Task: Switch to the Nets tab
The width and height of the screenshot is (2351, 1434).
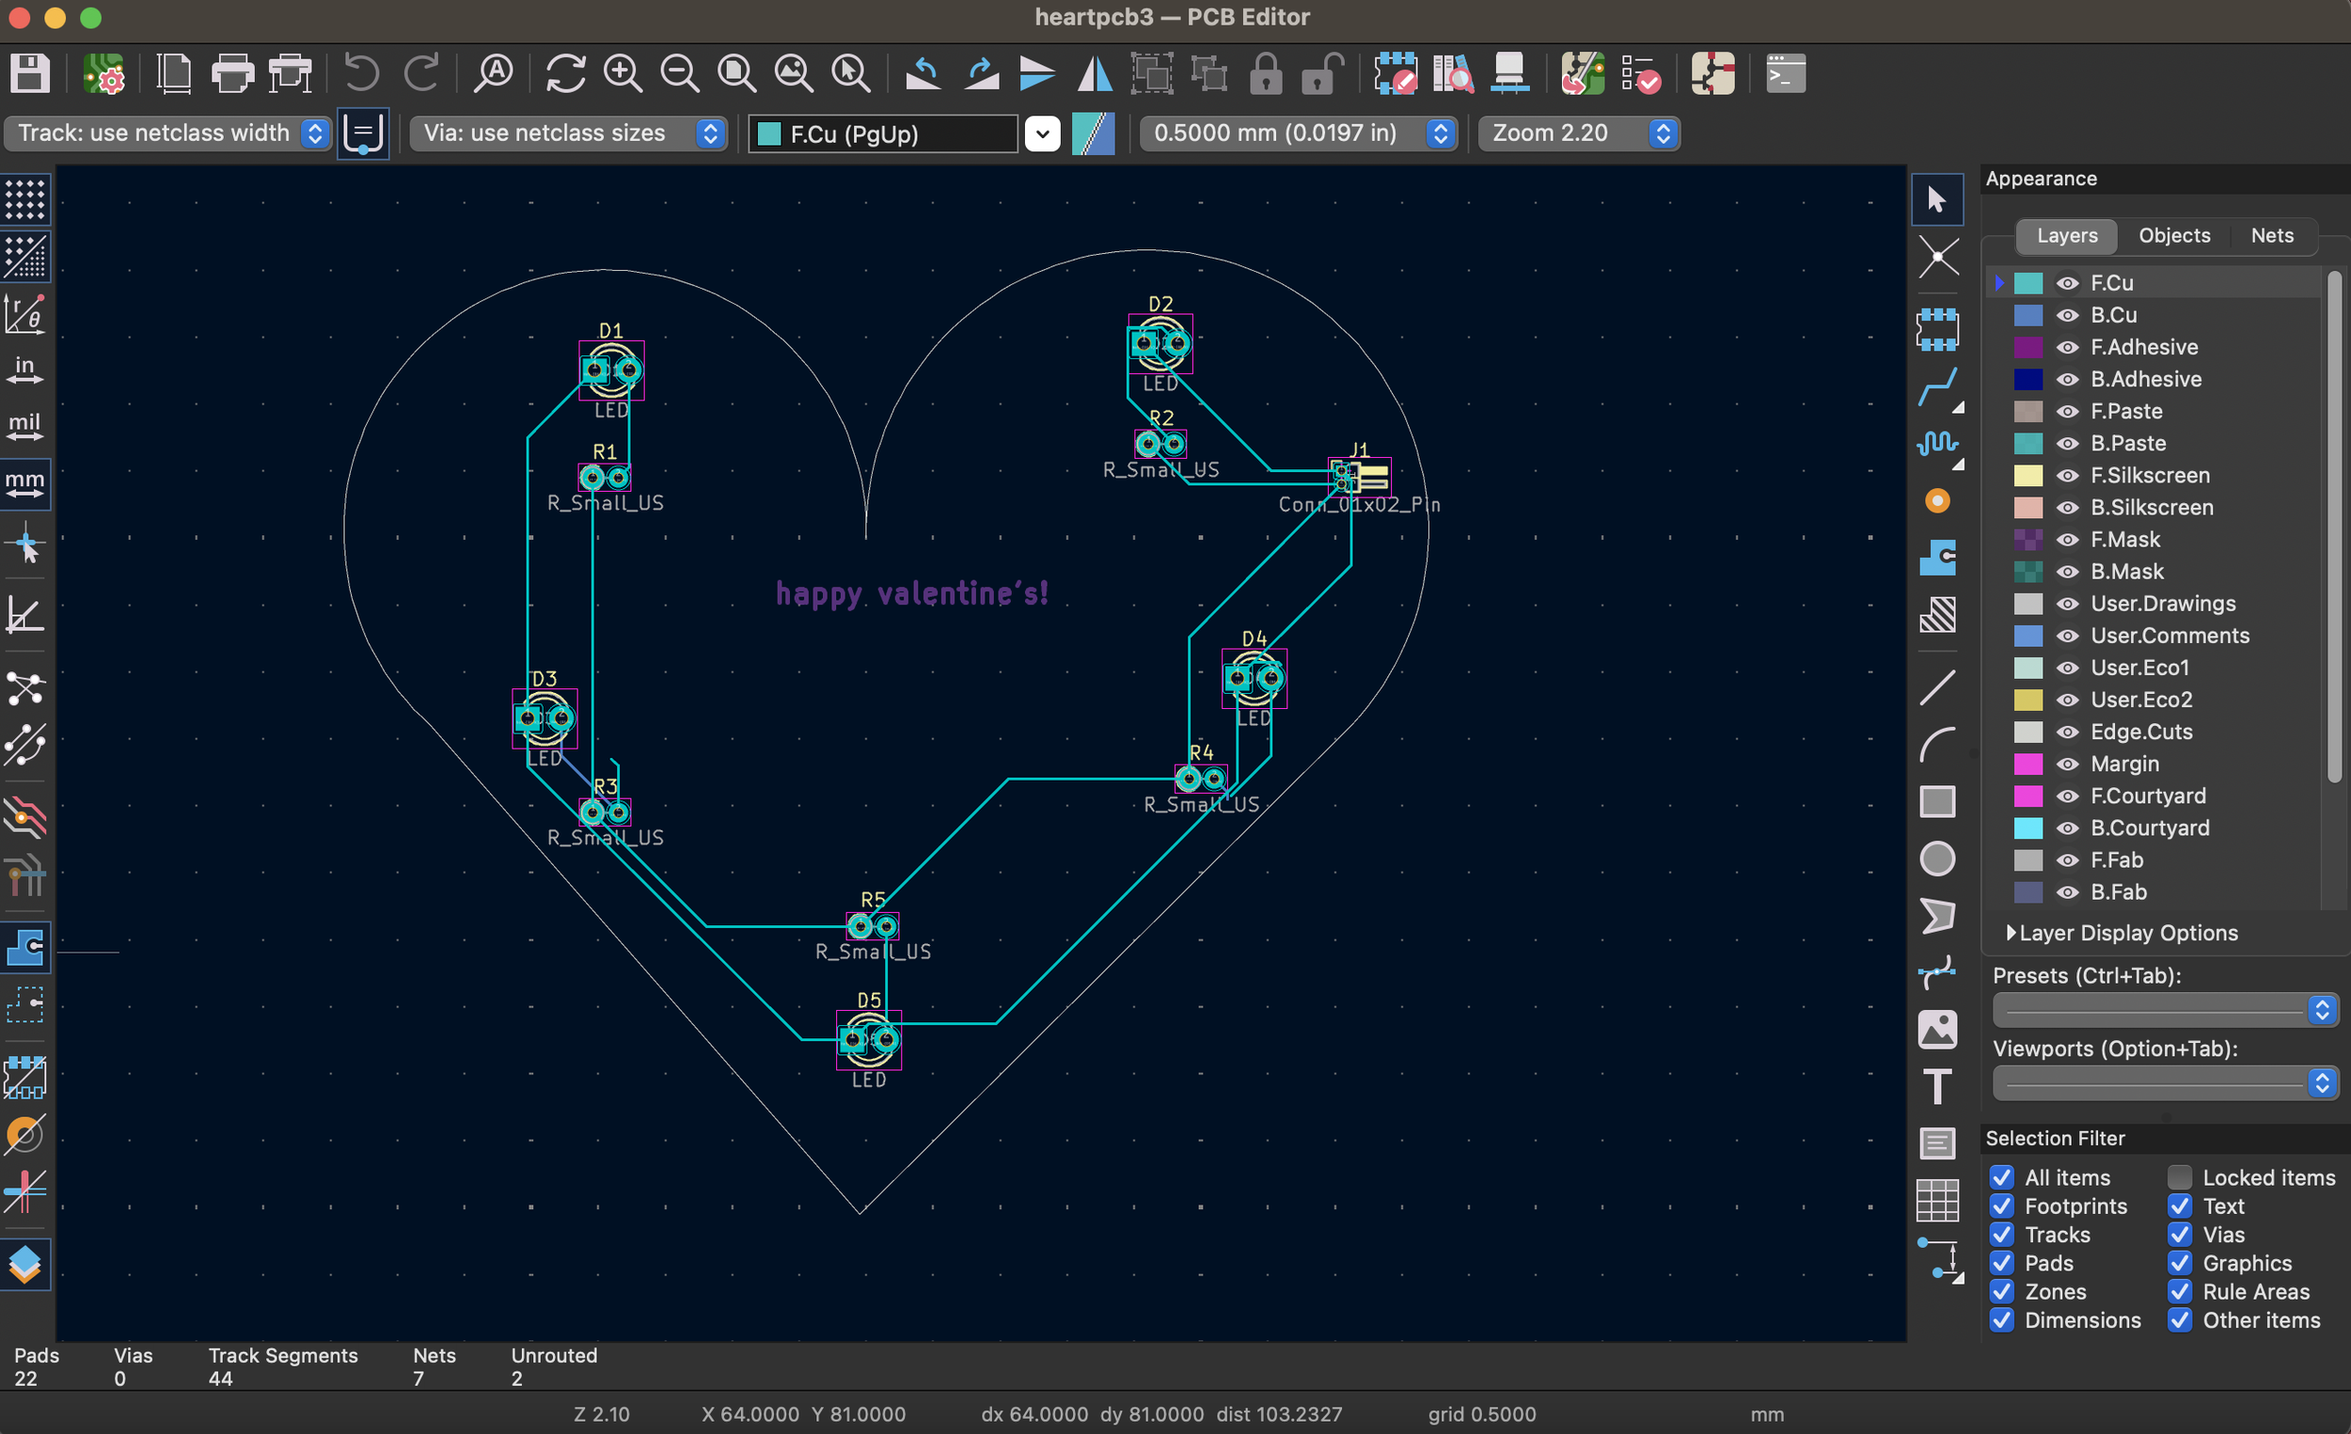Action: pyautogui.click(x=2271, y=236)
